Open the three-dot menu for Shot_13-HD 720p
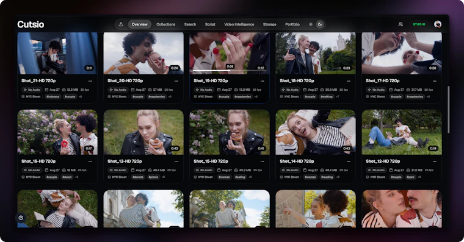Image resolution: width=464 pixels, height=242 pixels. (x=176, y=162)
